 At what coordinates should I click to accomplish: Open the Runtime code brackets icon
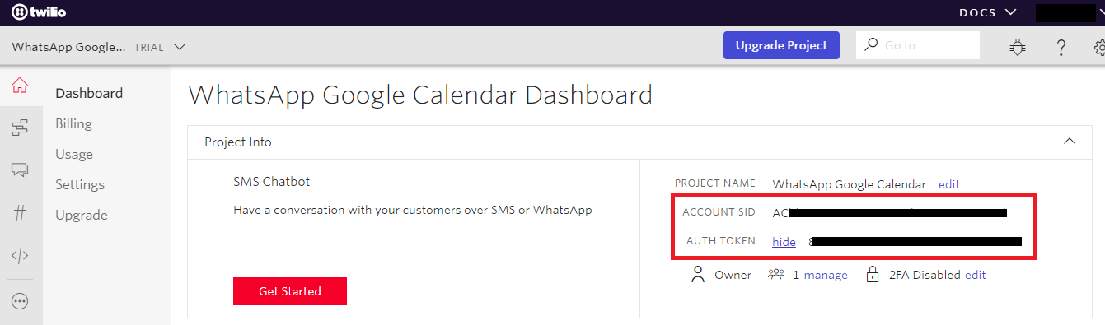21,256
